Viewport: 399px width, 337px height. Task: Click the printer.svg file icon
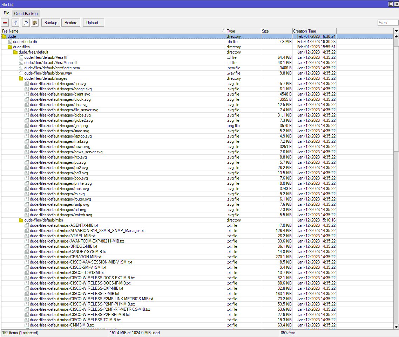[27, 183]
